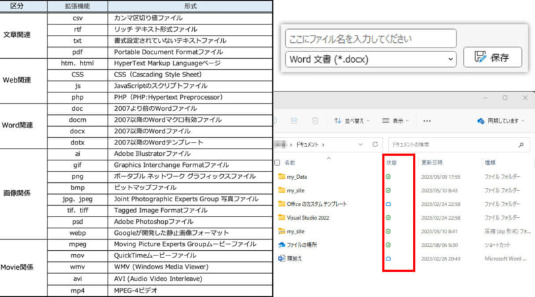Open the three-dots See more menu
535x297 pixels.
pos(427,121)
